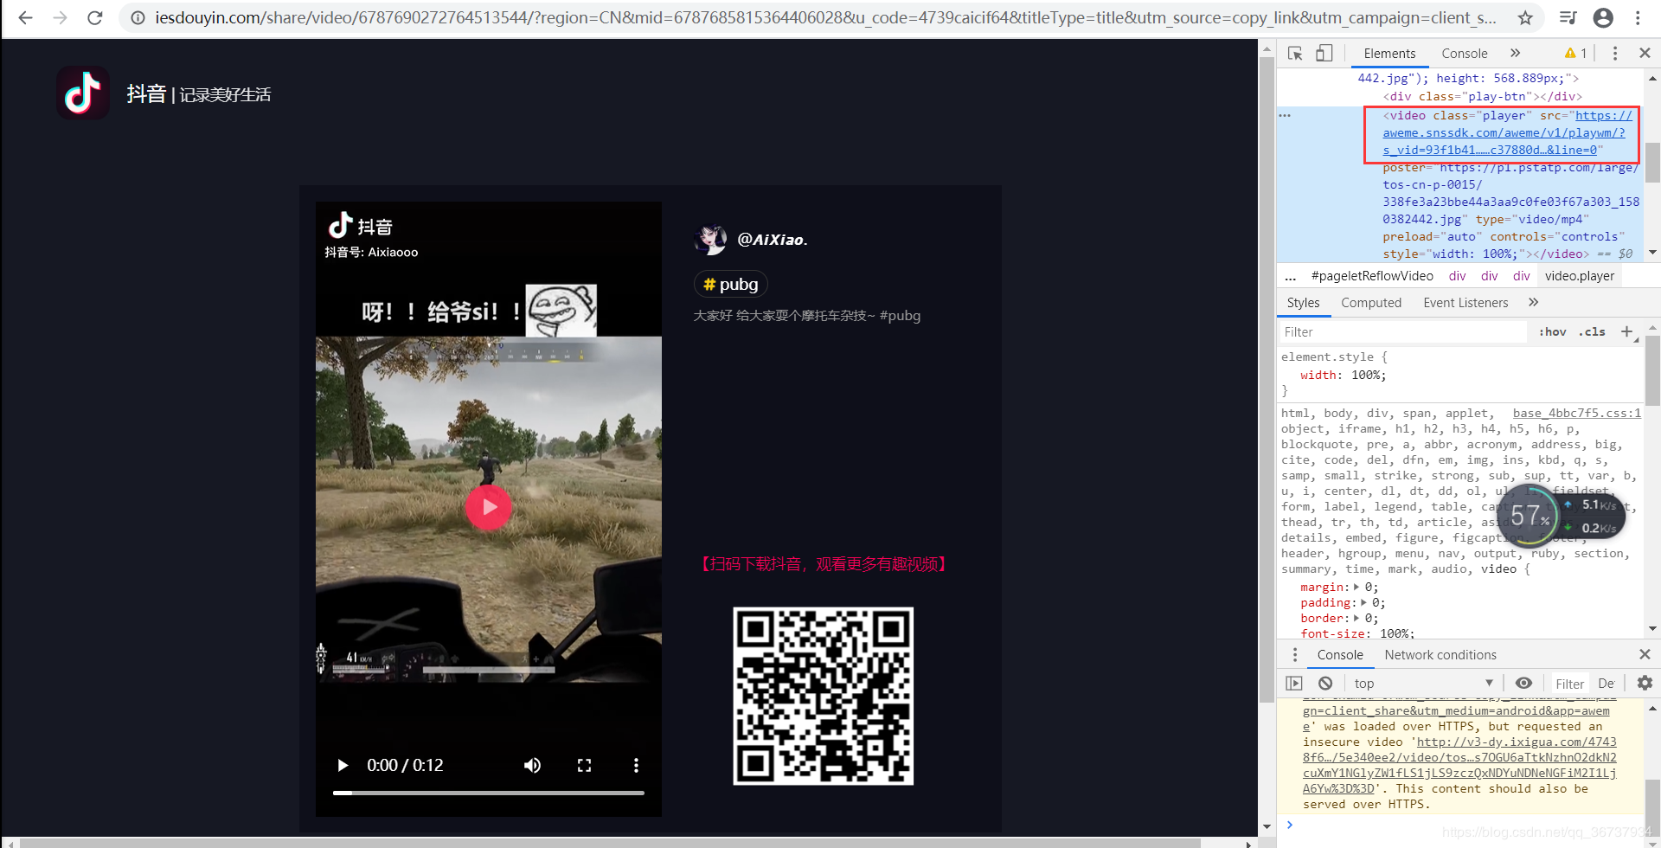Click the #pubg hashtag button
1661x848 pixels.
click(731, 285)
